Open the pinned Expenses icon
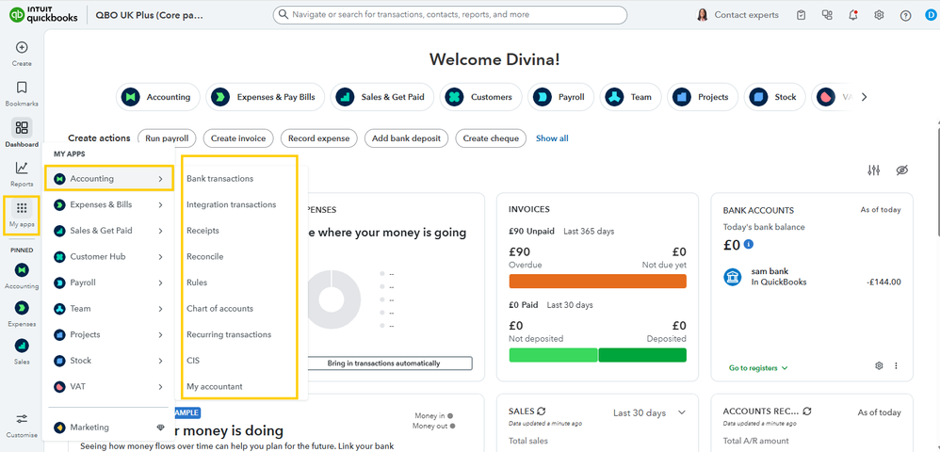940x452 pixels. coord(22,313)
